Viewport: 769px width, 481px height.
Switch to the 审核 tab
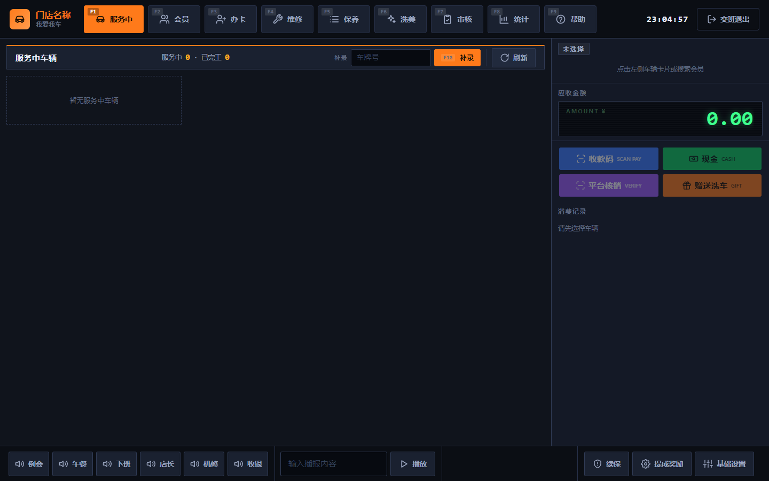pos(457,19)
